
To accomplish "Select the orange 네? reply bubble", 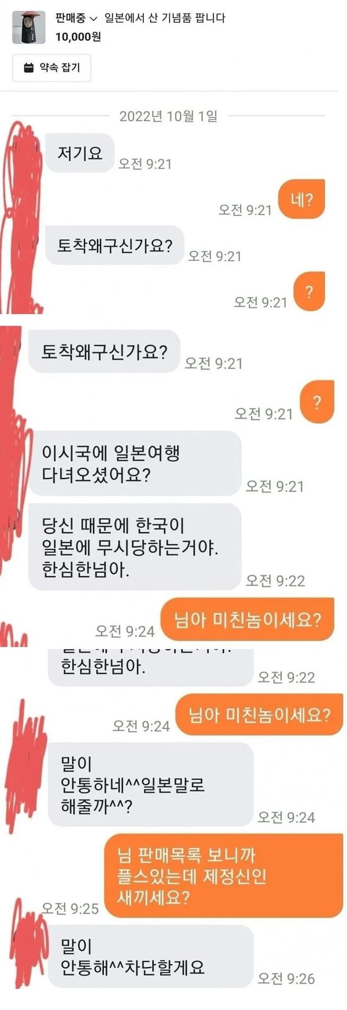I will tap(301, 199).
